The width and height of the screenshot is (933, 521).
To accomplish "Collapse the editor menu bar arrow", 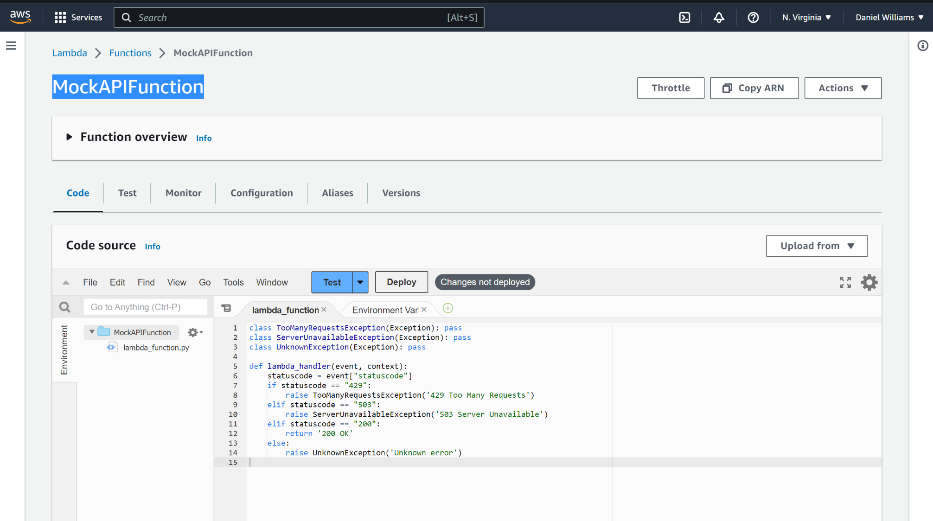I will pos(66,282).
